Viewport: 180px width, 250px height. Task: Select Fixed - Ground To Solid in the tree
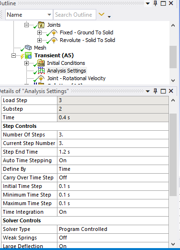click(87, 32)
